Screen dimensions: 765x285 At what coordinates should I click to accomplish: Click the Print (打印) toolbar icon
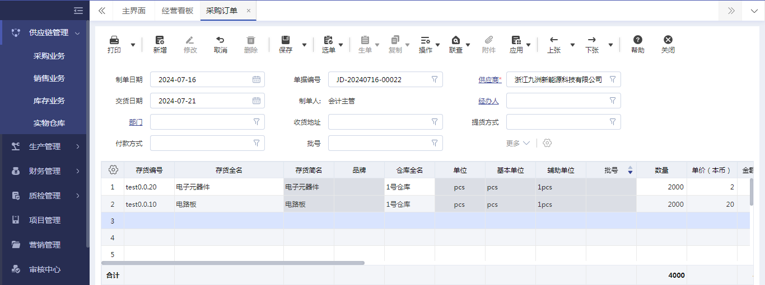click(x=114, y=40)
